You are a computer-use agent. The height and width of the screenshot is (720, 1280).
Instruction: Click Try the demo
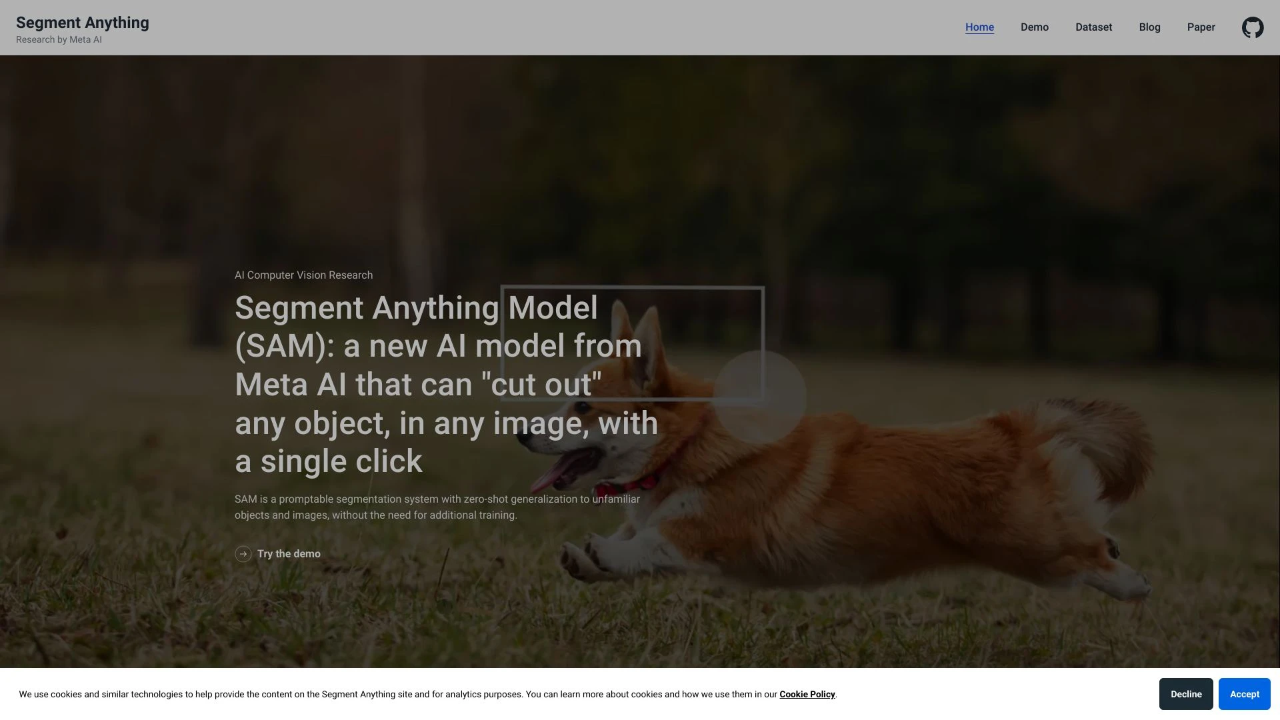[288, 554]
